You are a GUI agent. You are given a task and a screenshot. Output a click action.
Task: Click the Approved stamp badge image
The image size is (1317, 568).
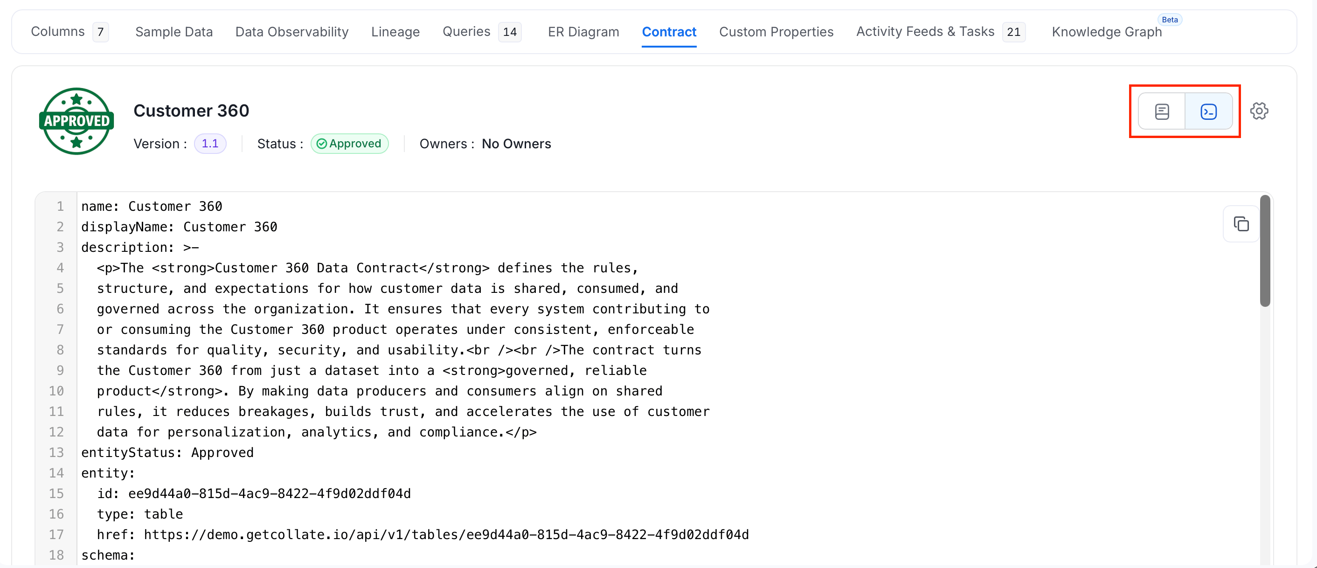[76, 121]
